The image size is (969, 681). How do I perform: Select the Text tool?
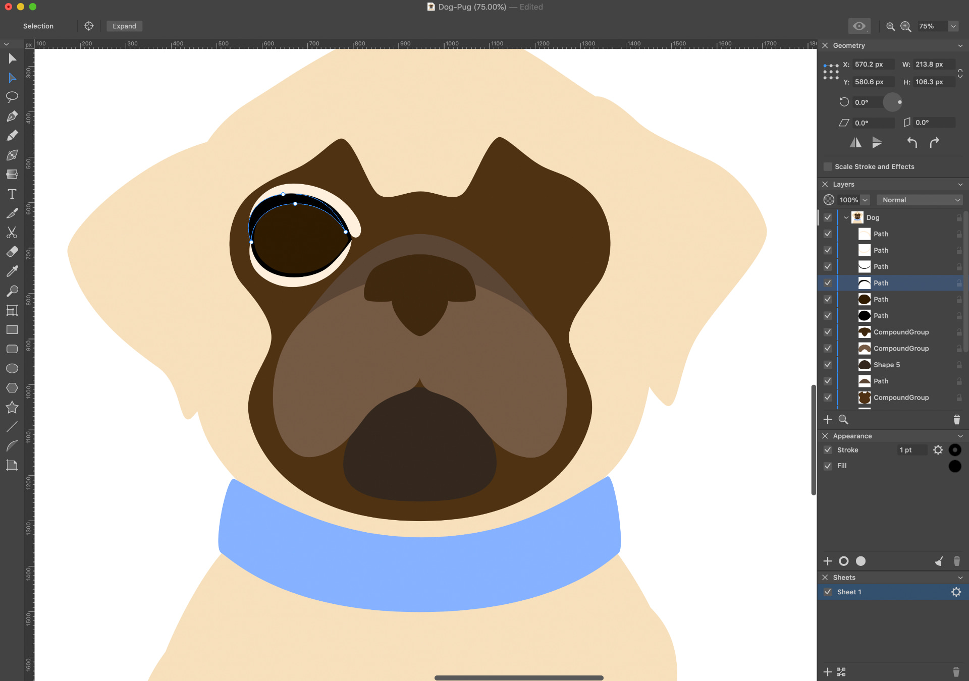(x=12, y=194)
